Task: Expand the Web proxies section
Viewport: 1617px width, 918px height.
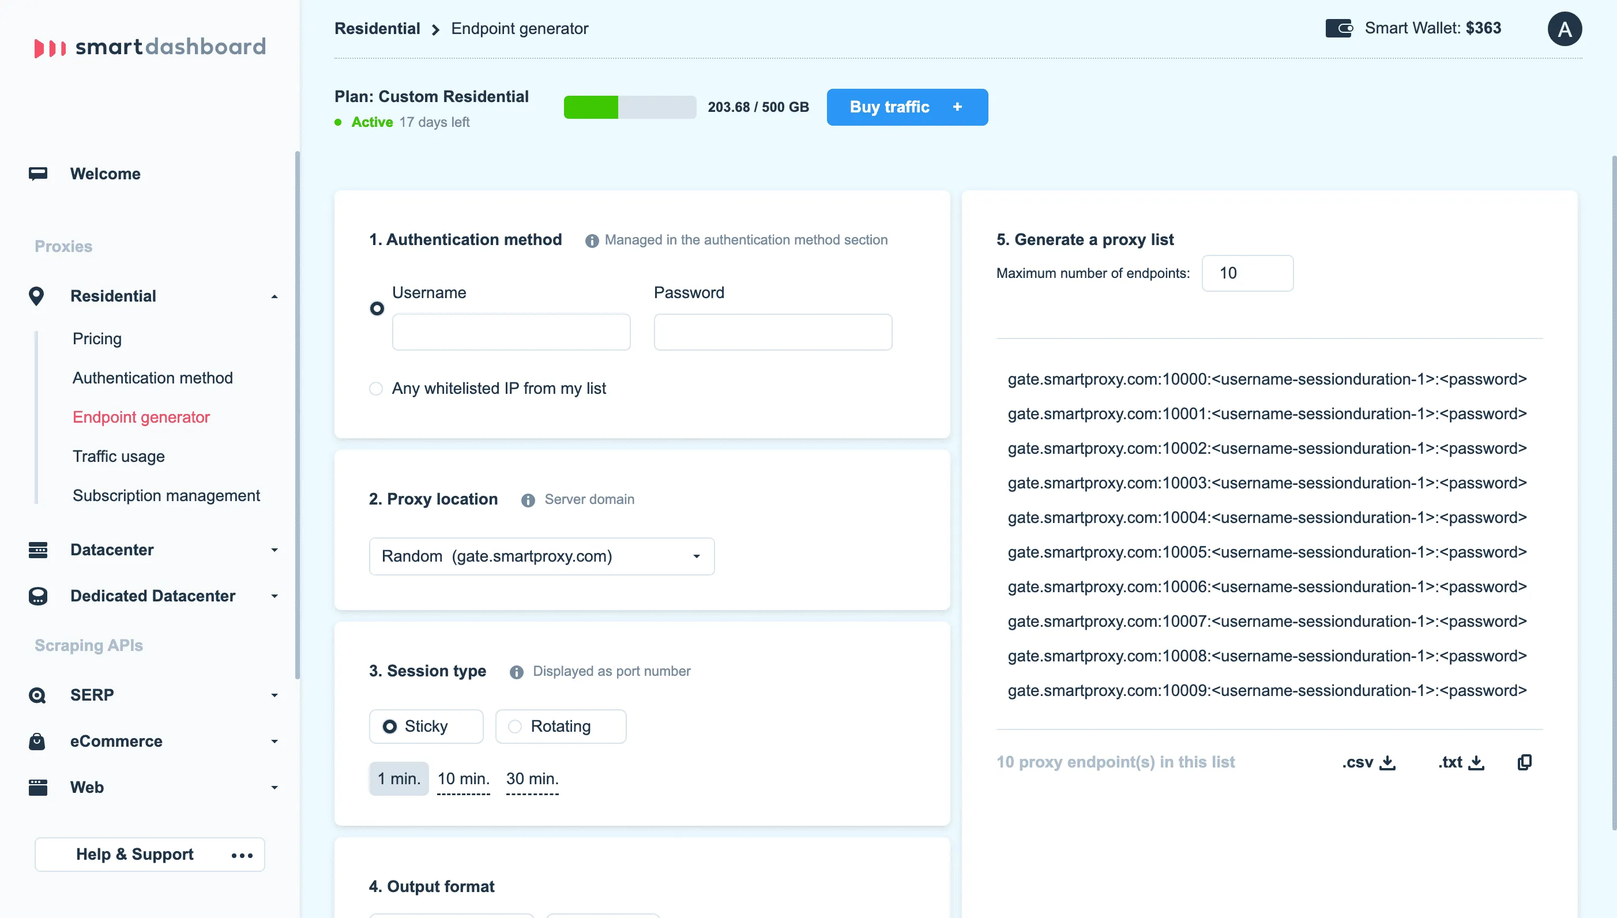Action: tap(274, 788)
